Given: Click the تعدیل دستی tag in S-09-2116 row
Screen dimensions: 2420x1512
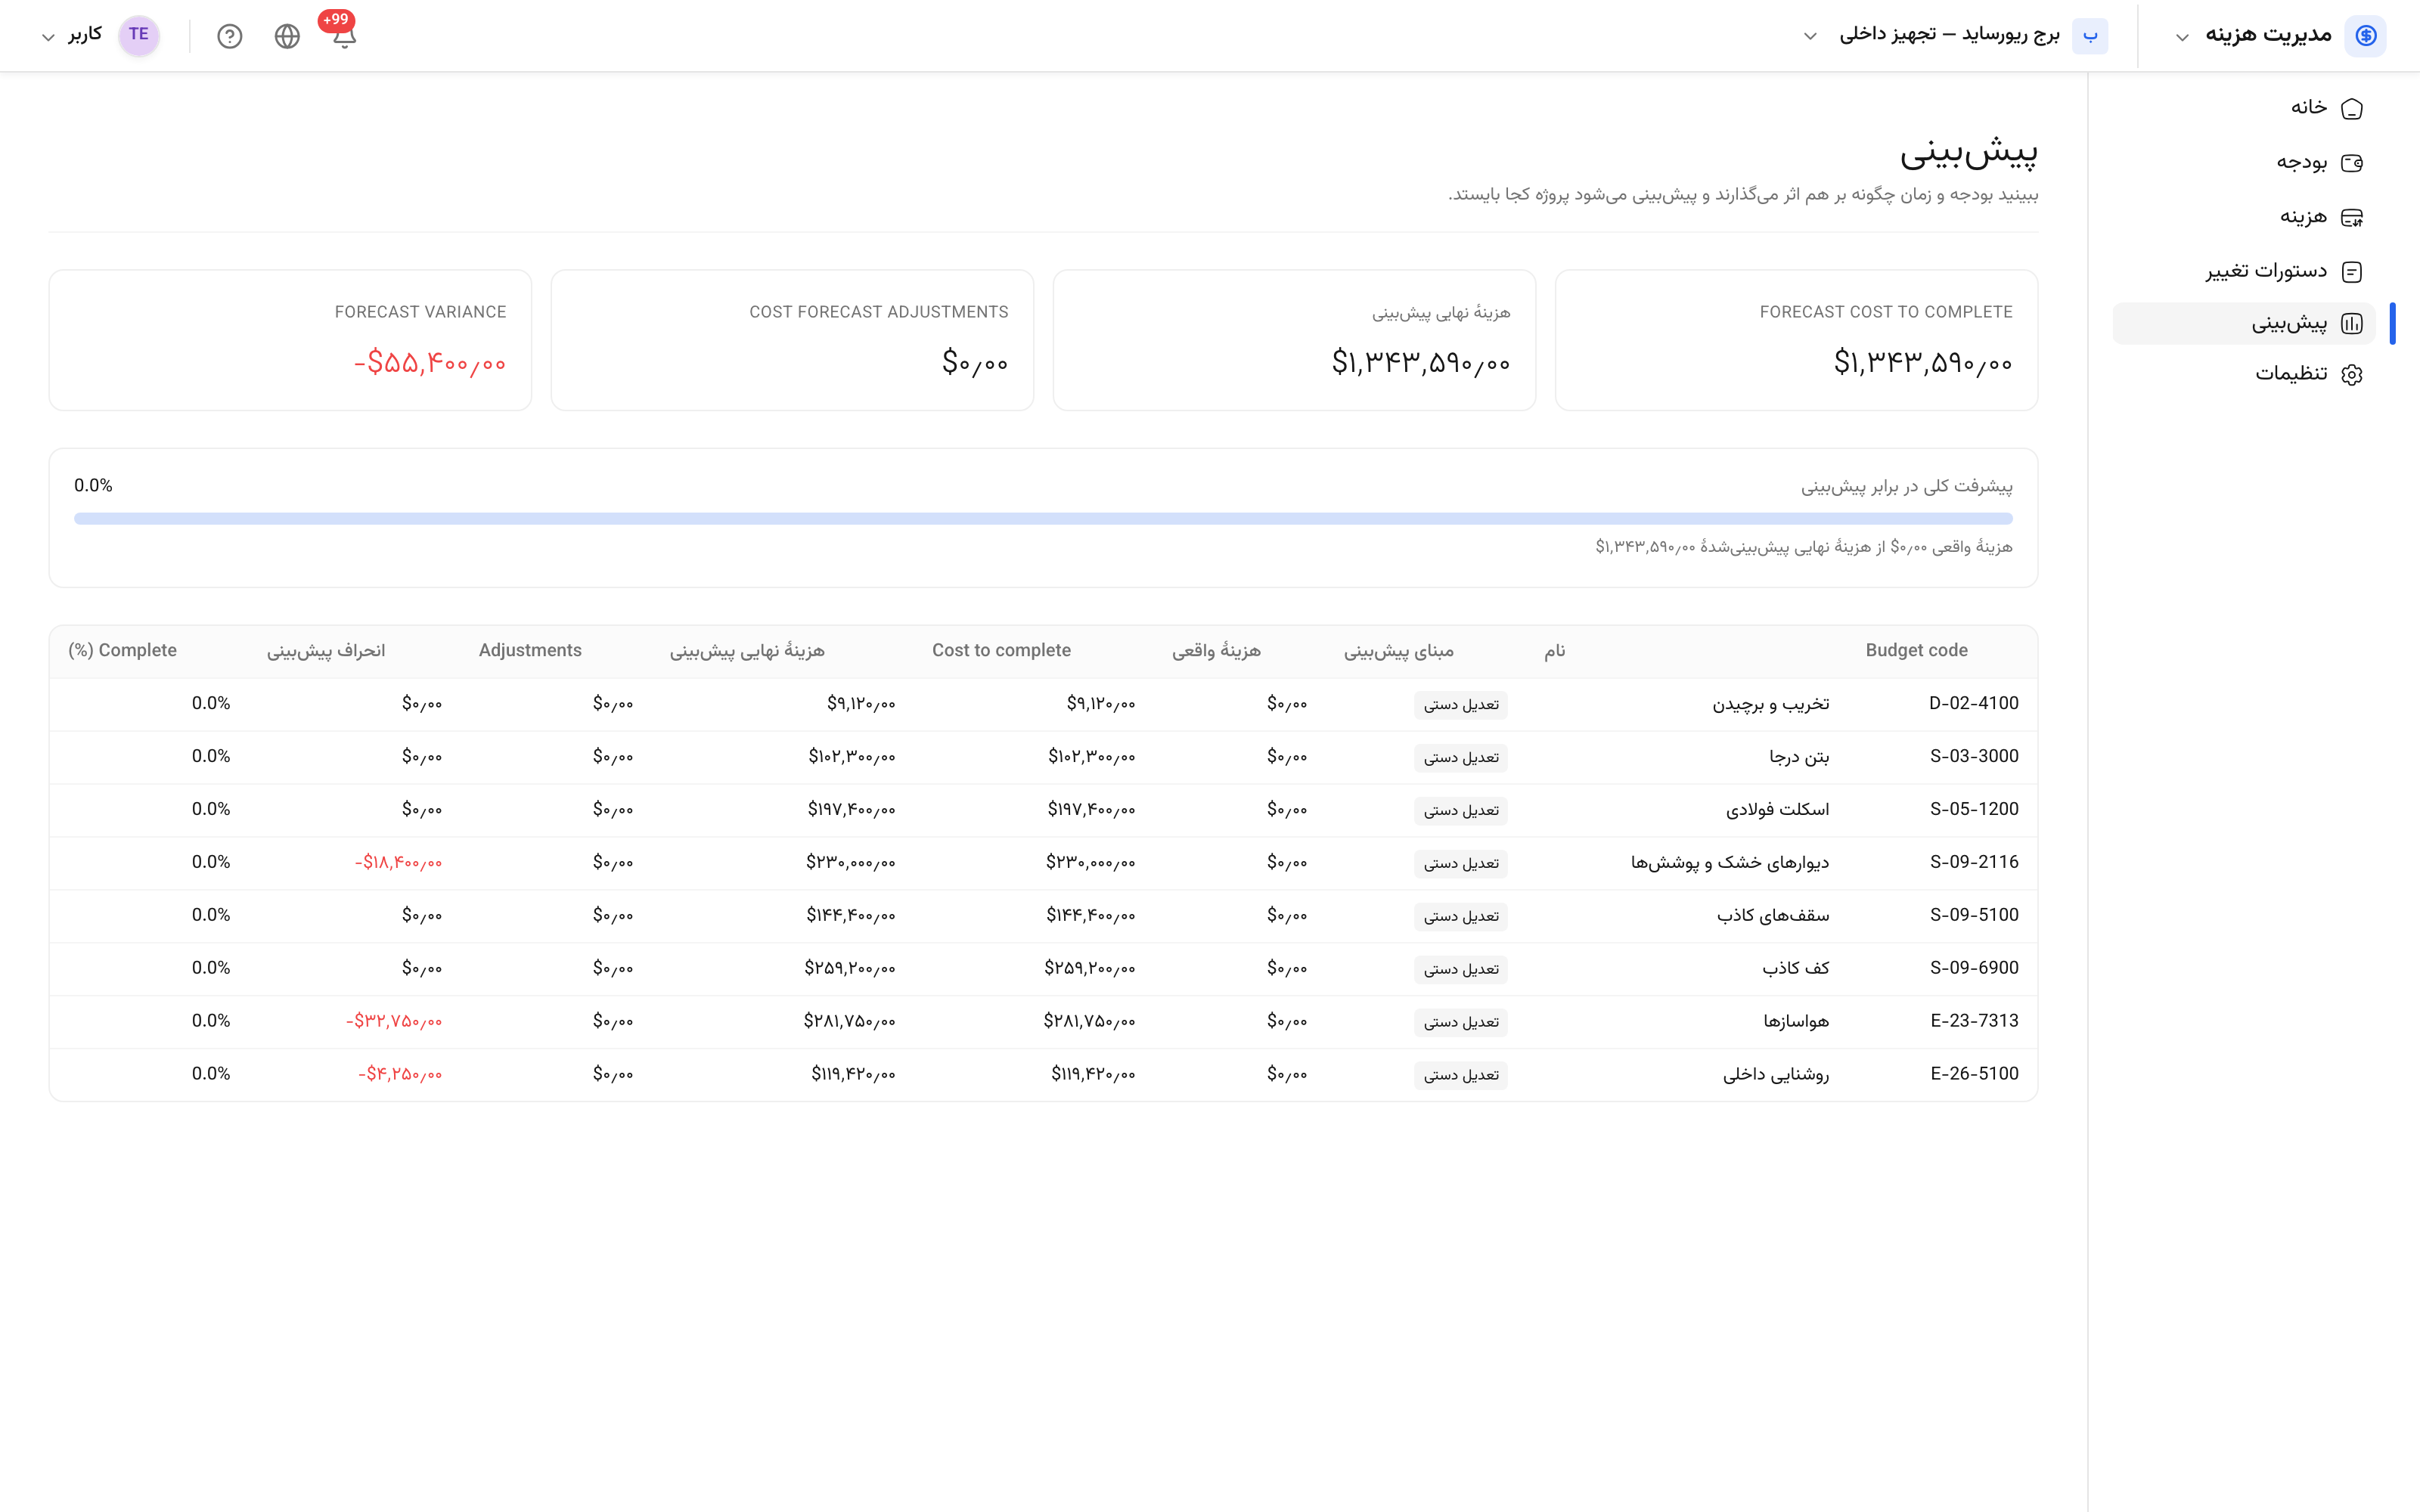Looking at the screenshot, I should (x=1461, y=864).
